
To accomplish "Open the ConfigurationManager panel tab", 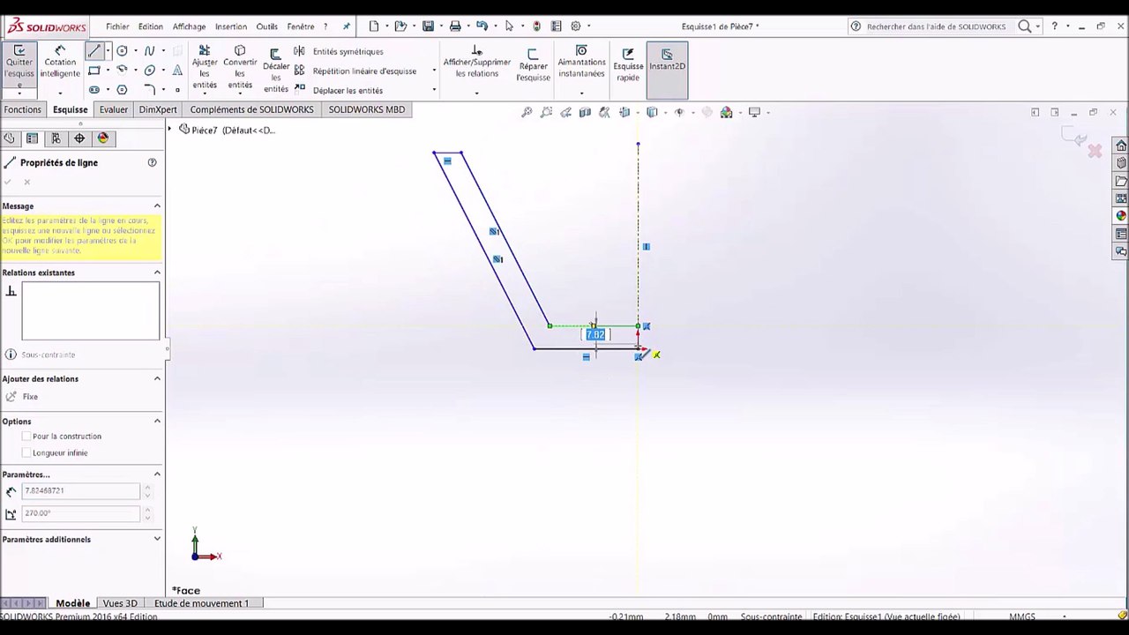I will [x=56, y=138].
